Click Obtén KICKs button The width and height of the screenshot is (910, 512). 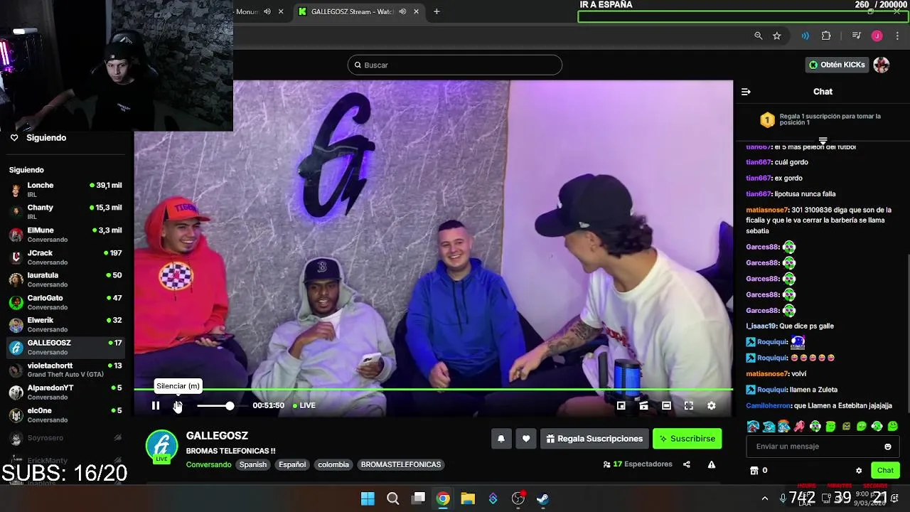[837, 65]
